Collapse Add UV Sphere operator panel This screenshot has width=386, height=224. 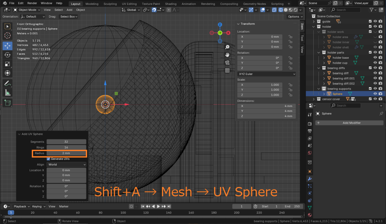click(19, 134)
